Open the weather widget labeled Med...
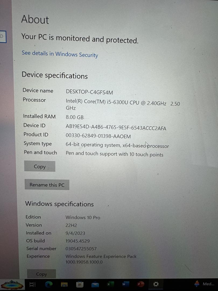This screenshot has height=291, width=218. (x=205, y=284)
